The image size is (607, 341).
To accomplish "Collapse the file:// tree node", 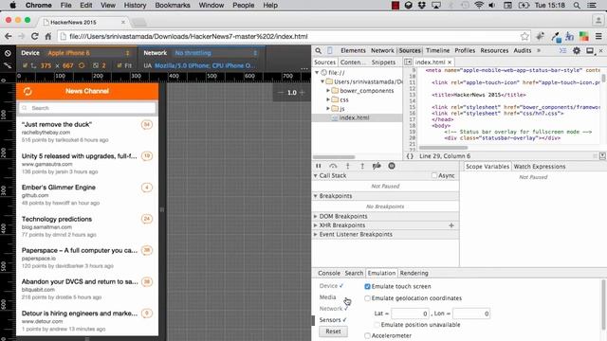I will coord(317,72).
